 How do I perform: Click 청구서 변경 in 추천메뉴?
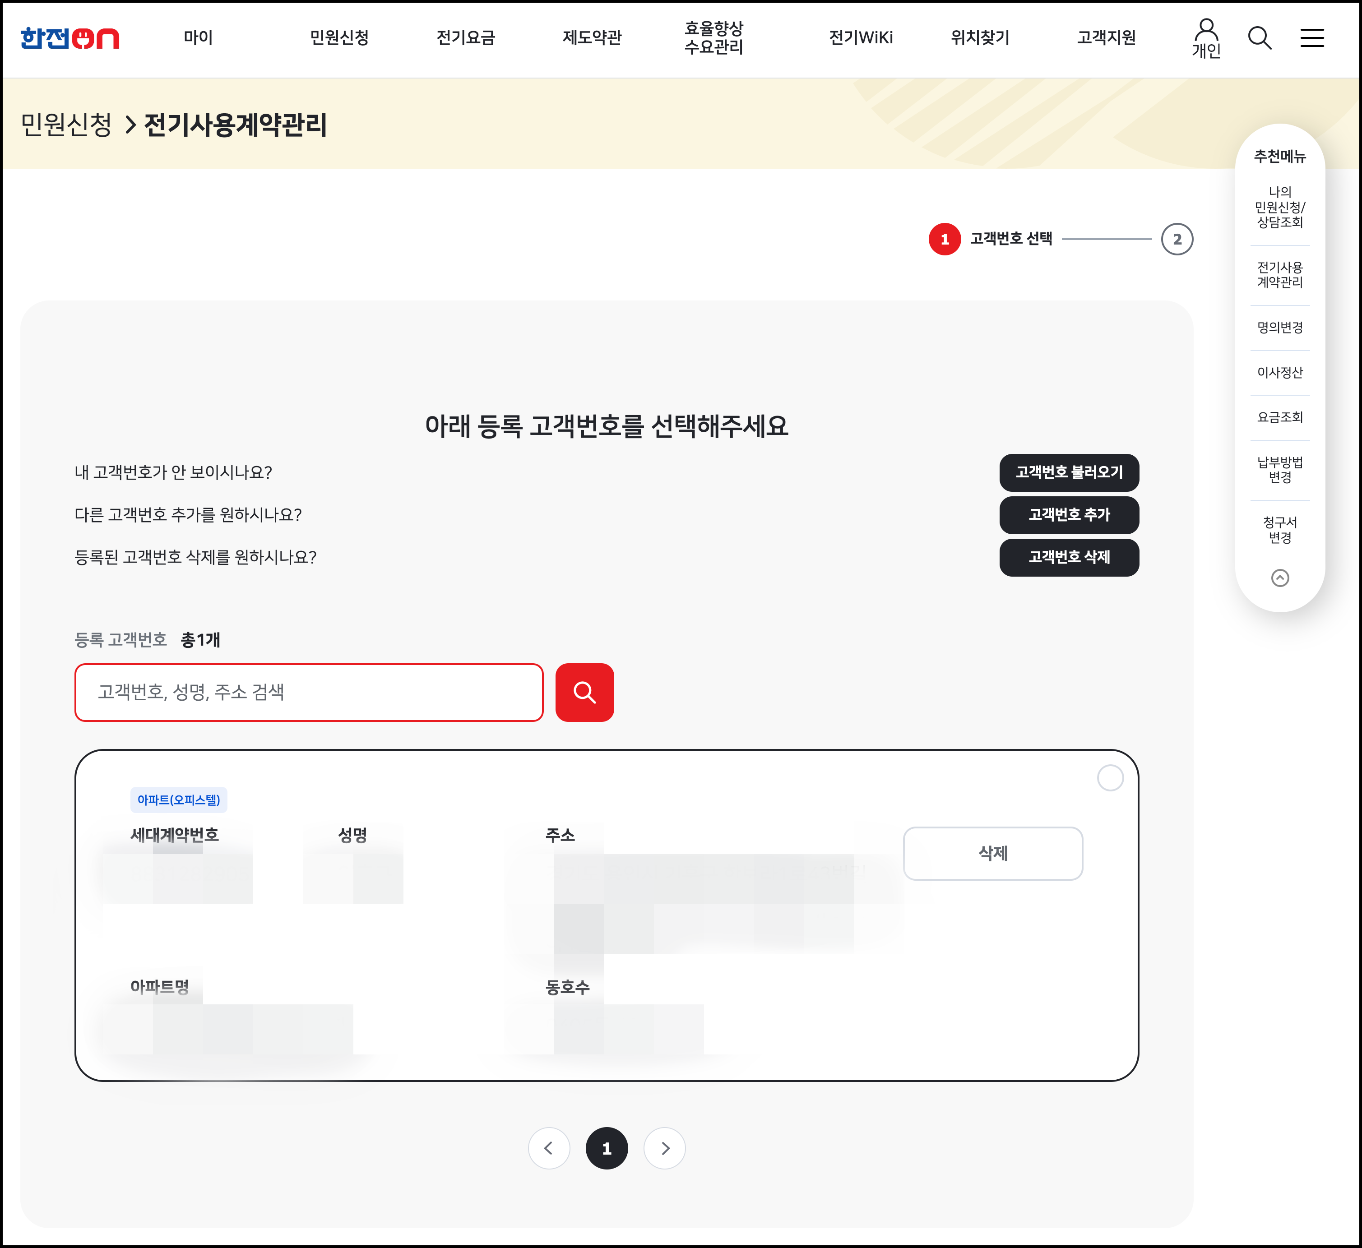[x=1279, y=530]
